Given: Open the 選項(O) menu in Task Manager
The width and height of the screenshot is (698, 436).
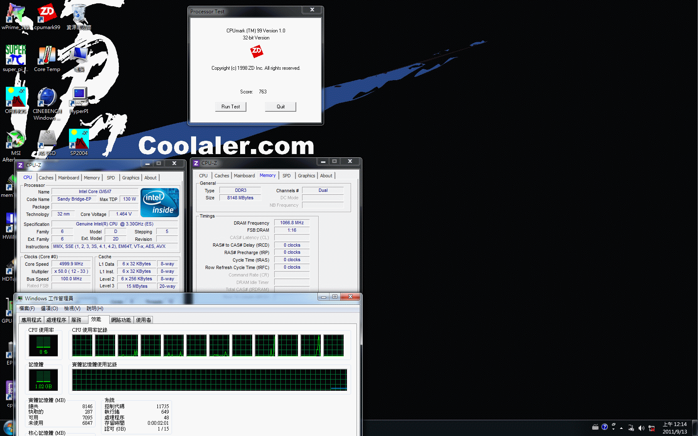Looking at the screenshot, I should point(49,309).
